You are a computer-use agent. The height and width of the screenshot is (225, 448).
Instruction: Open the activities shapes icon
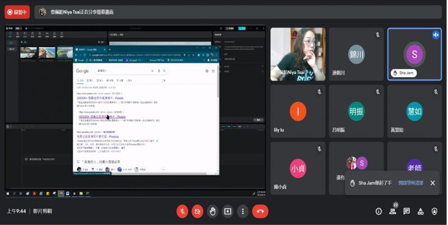pyautogui.click(x=421, y=211)
